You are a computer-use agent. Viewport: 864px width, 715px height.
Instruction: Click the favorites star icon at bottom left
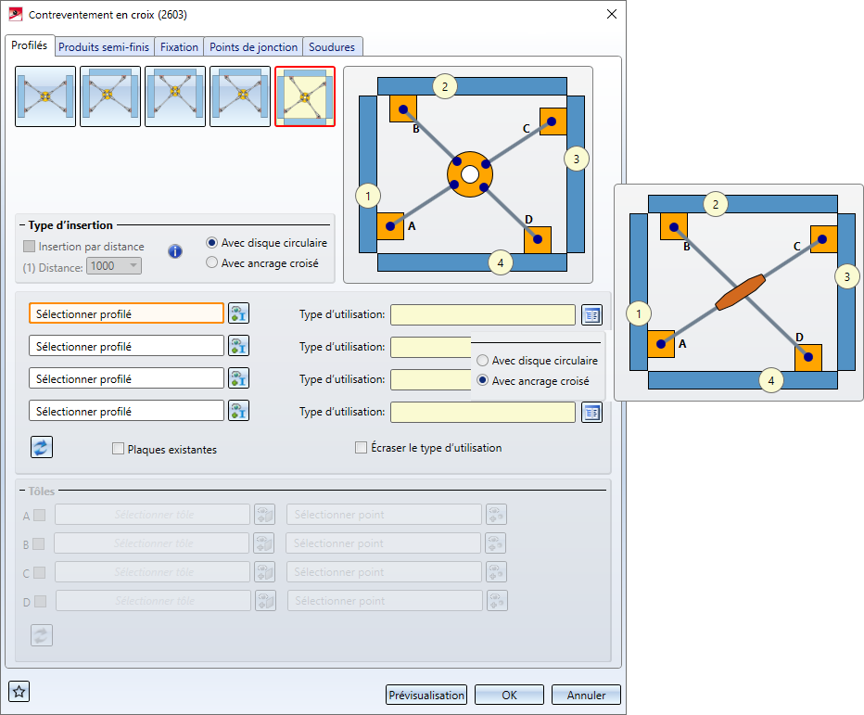(19, 691)
